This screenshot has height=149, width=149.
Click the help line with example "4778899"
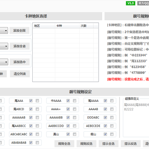click(x=128, y=72)
